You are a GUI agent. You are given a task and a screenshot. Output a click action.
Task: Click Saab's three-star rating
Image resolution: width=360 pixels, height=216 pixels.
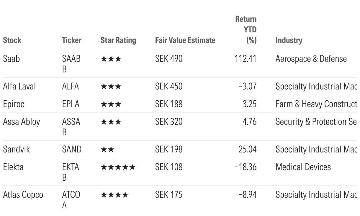111,59
